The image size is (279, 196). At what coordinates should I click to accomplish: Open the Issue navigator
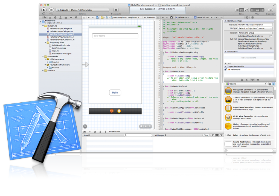[x=60, y=17]
